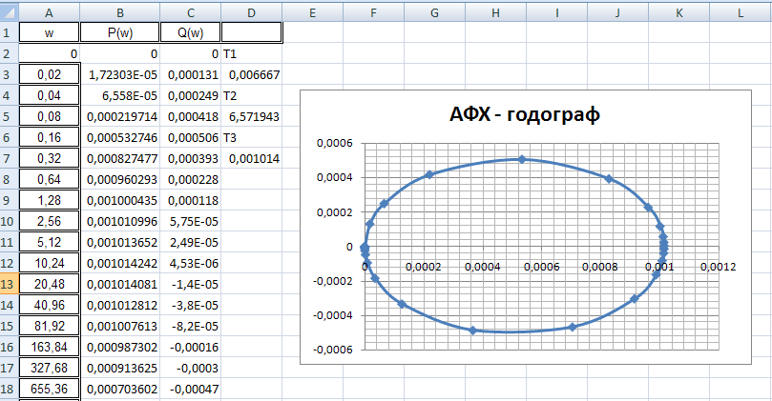Click w value 0,64
The height and width of the screenshot is (401, 772).
[x=50, y=179]
